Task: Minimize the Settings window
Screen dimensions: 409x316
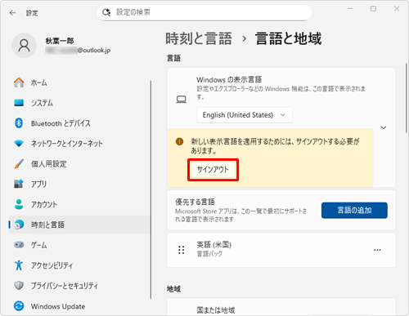Action: 350,9
